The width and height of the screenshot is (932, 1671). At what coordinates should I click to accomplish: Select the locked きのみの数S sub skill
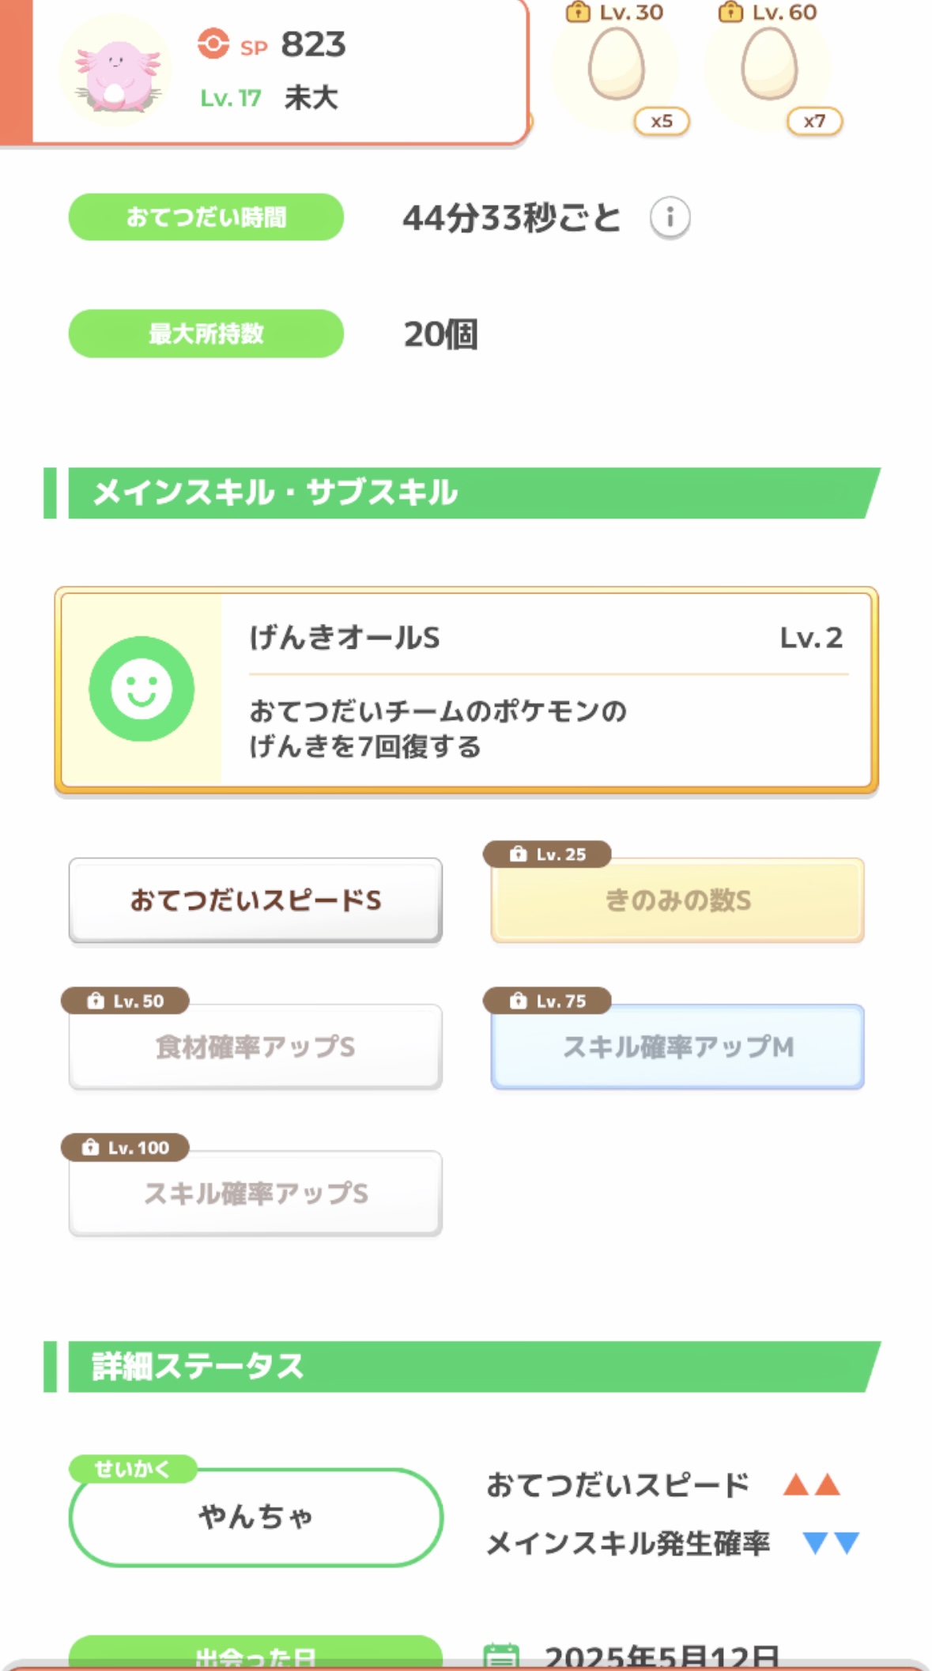pyautogui.click(x=677, y=900)
